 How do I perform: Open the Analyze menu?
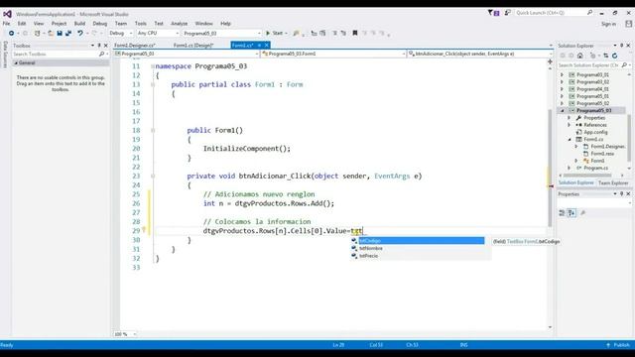point(179,24)
